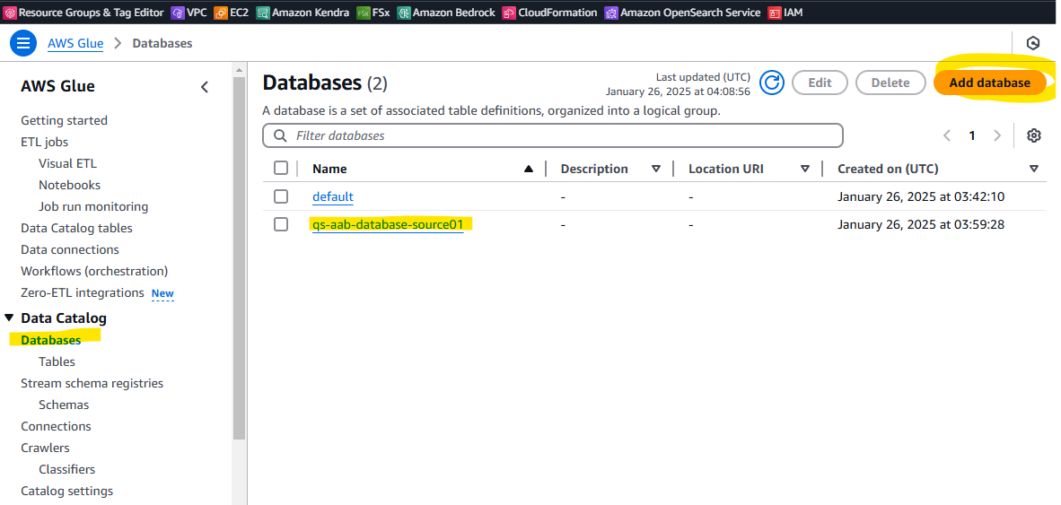Click the hexagon icon at top right
Screen dimensions: 1061x505
tap(1032, 44)
